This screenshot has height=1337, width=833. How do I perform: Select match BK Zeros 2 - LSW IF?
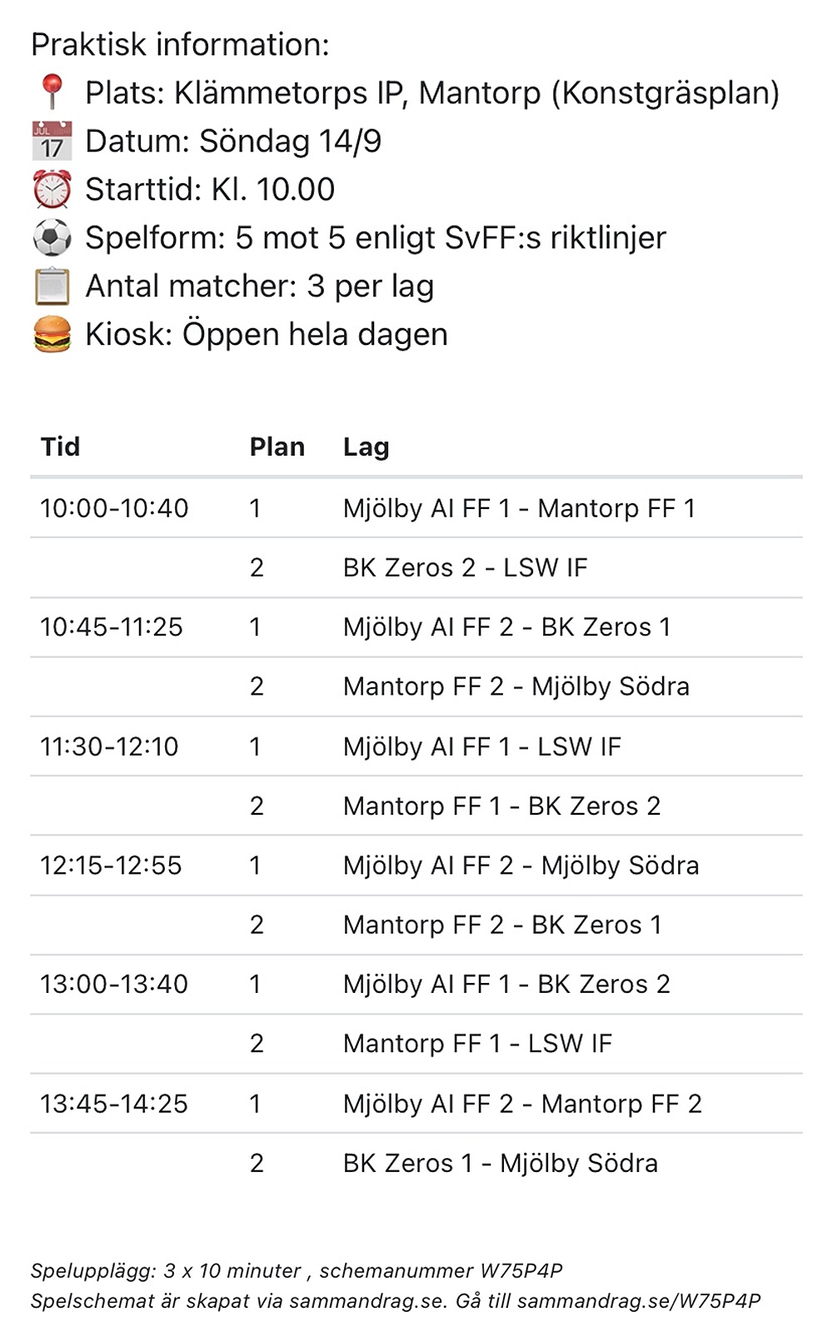point(465,567)
